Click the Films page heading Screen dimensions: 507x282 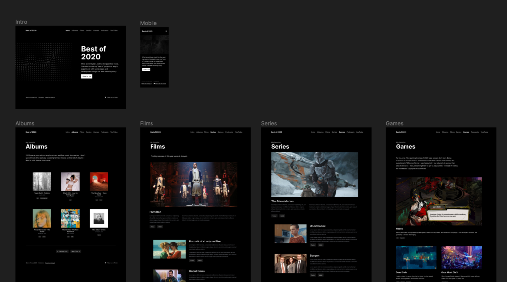click(x=157, y=147)
